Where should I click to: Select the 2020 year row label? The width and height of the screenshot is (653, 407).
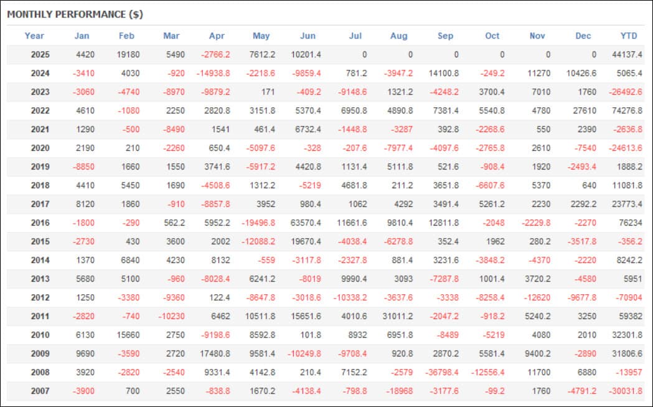(40, 148)
